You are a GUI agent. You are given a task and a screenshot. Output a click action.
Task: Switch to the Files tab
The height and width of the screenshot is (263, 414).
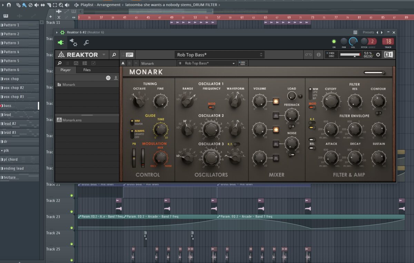[87, 70]
